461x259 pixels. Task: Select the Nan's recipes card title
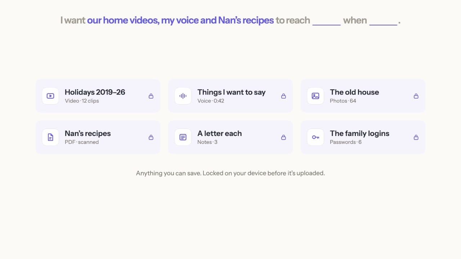(88, 133)
